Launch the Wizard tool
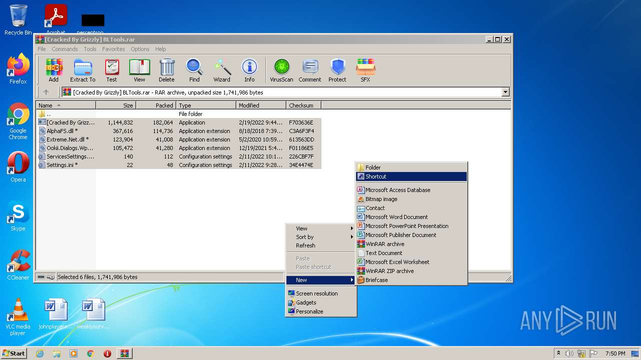Image resolution: width=641 pixels, height=360 pixels. (222, 70)
